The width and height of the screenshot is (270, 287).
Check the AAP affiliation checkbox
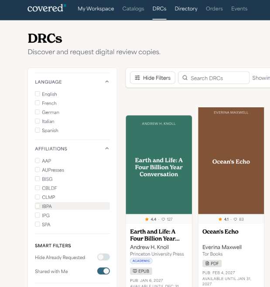click(38, 161)
